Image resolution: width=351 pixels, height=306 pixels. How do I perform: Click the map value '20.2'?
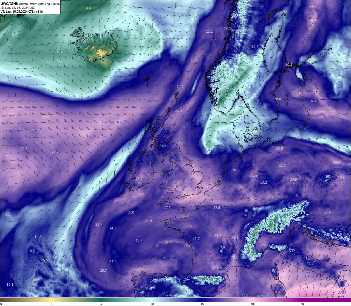289,64
